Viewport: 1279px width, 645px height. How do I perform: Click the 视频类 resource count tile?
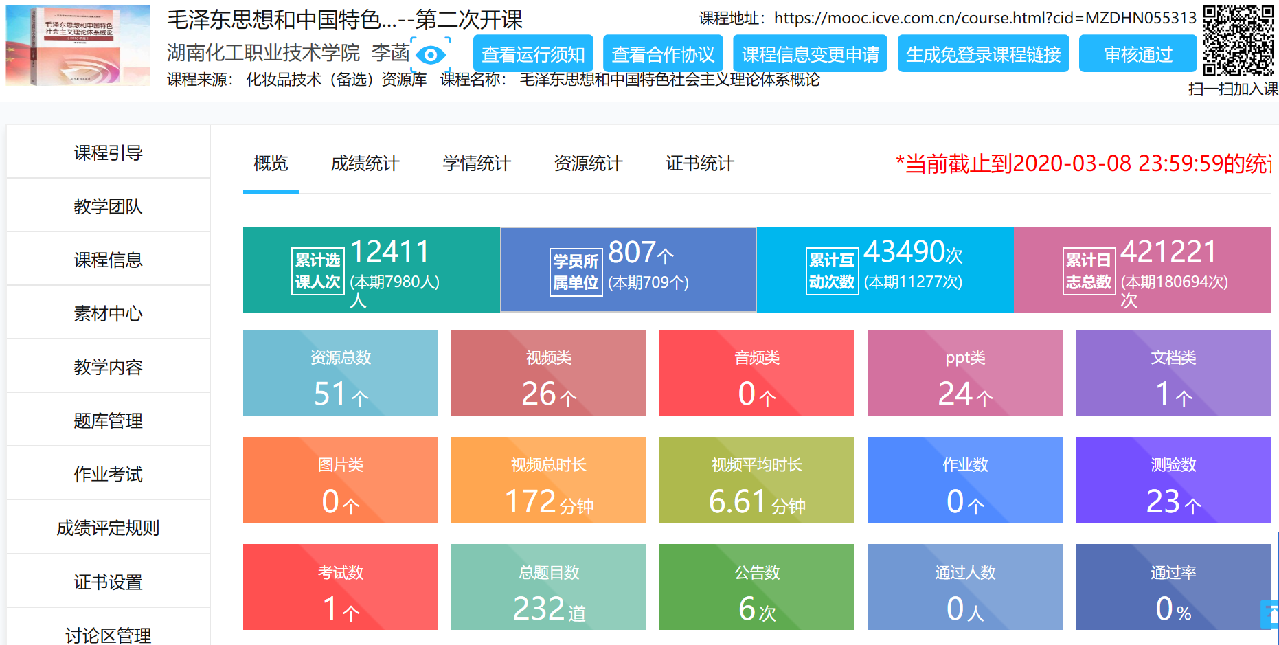pos(548,373)
